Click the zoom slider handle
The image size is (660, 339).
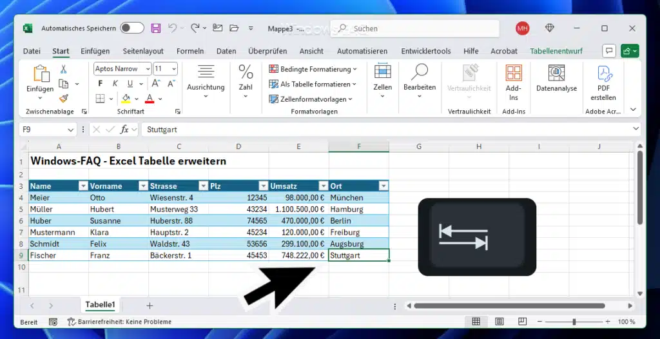coord(574,322)
